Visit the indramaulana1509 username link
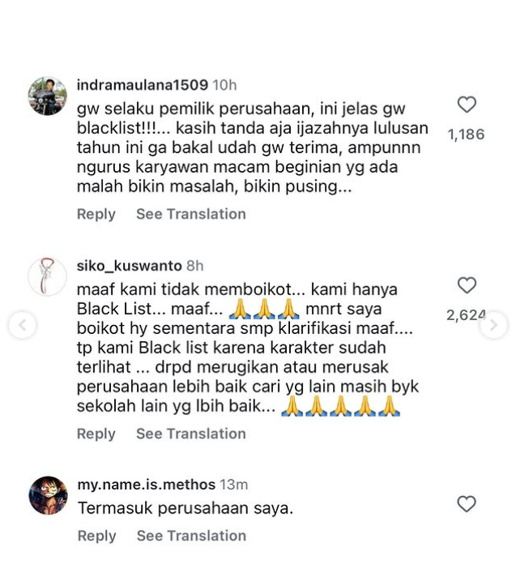 pyautogui.click(x=143, y=85)
